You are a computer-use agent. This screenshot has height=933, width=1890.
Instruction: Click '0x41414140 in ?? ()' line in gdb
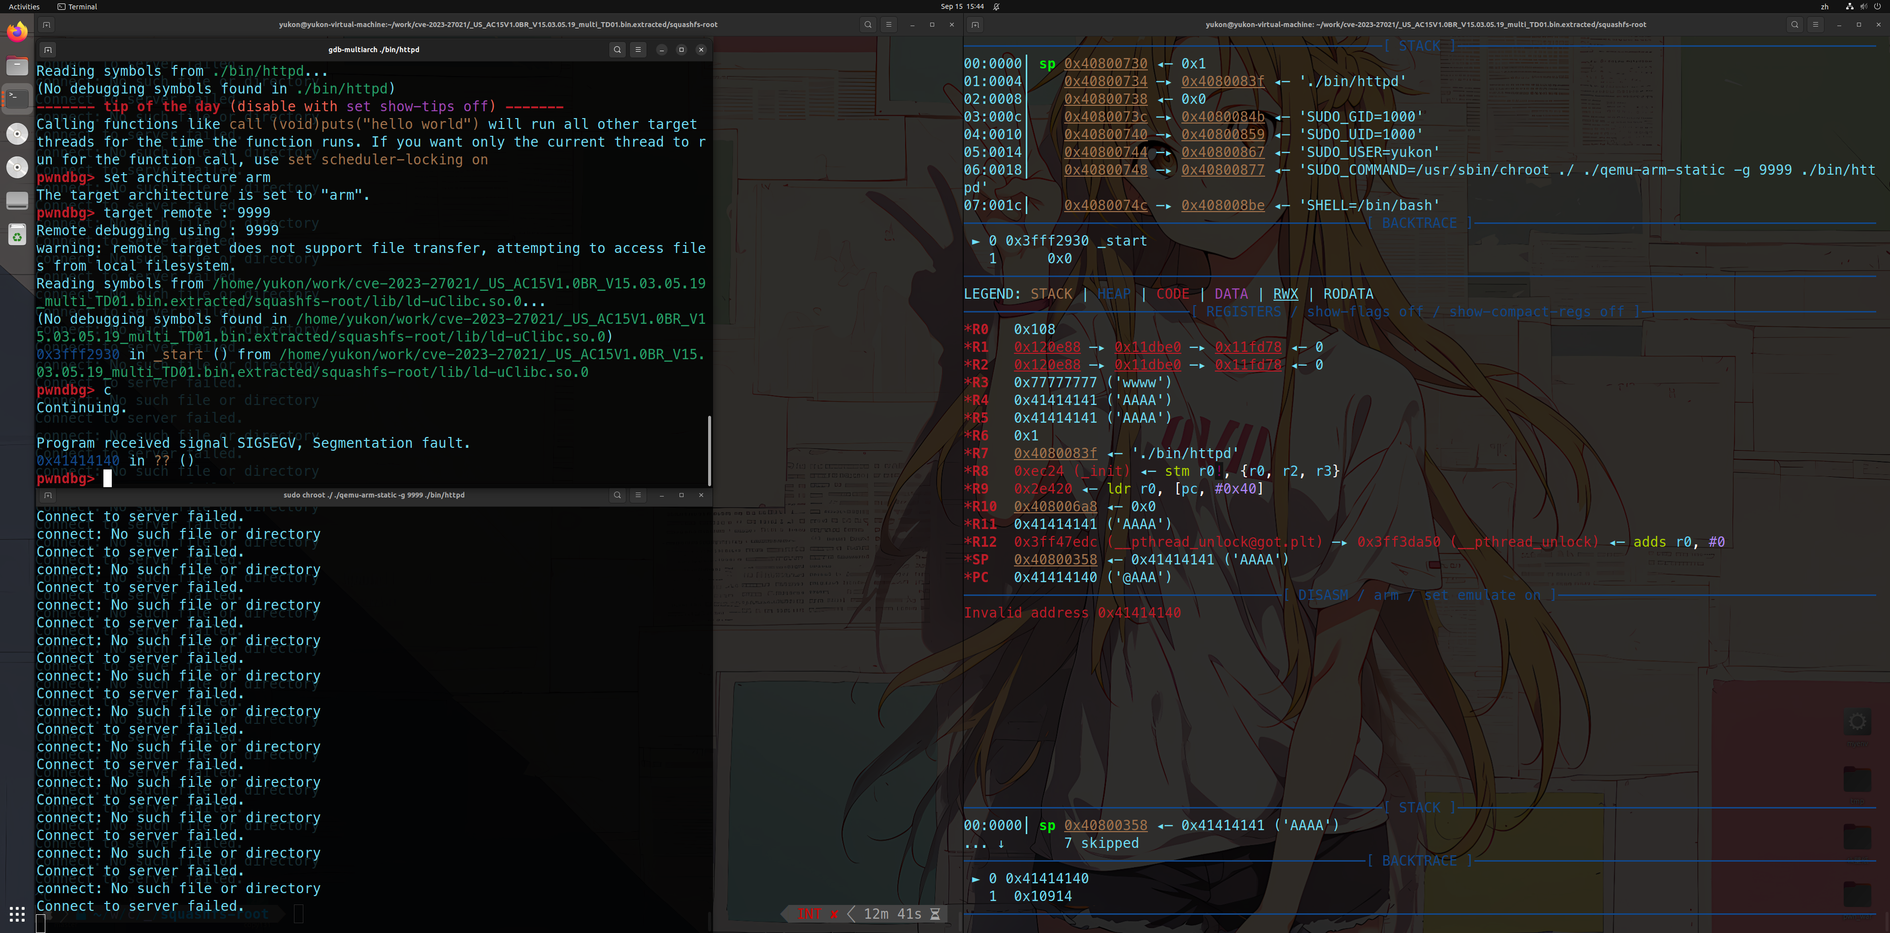115,460
